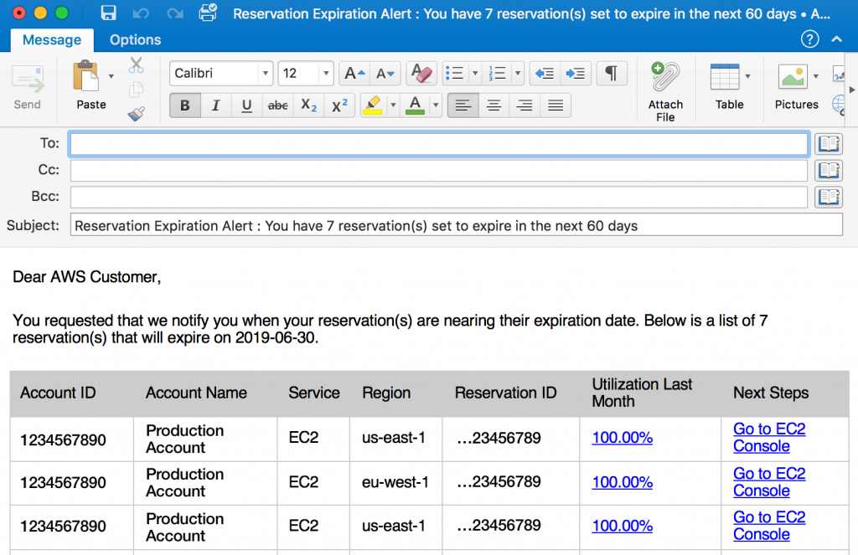Open address book next to To field
The width and height of the screenshot is (858, 555).
[x=829, y=143]
